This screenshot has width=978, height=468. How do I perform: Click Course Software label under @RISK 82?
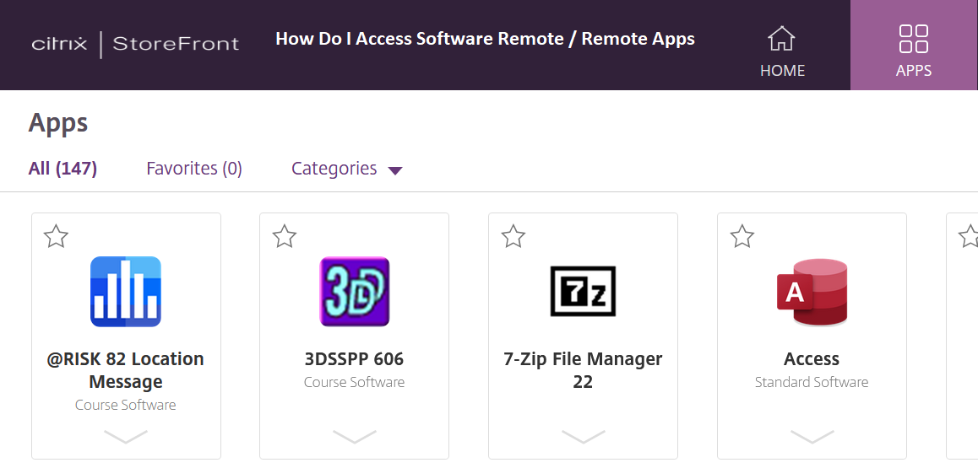coord(125,405)
